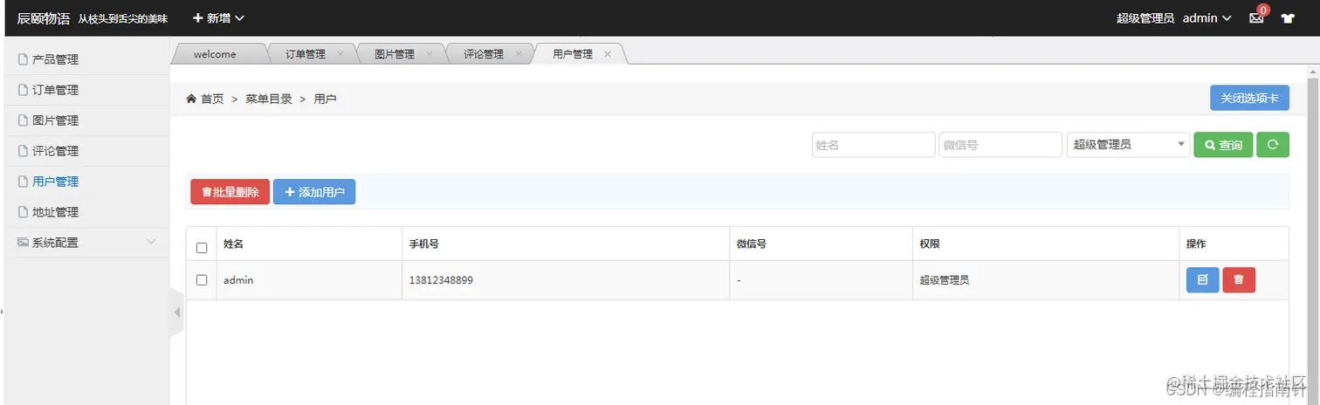Click the blue edit icon for admin
Screen dimensions: 1320x405
click(1202, 280)
